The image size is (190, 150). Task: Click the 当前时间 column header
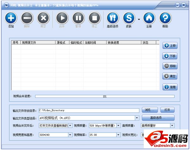pos(95,43)
